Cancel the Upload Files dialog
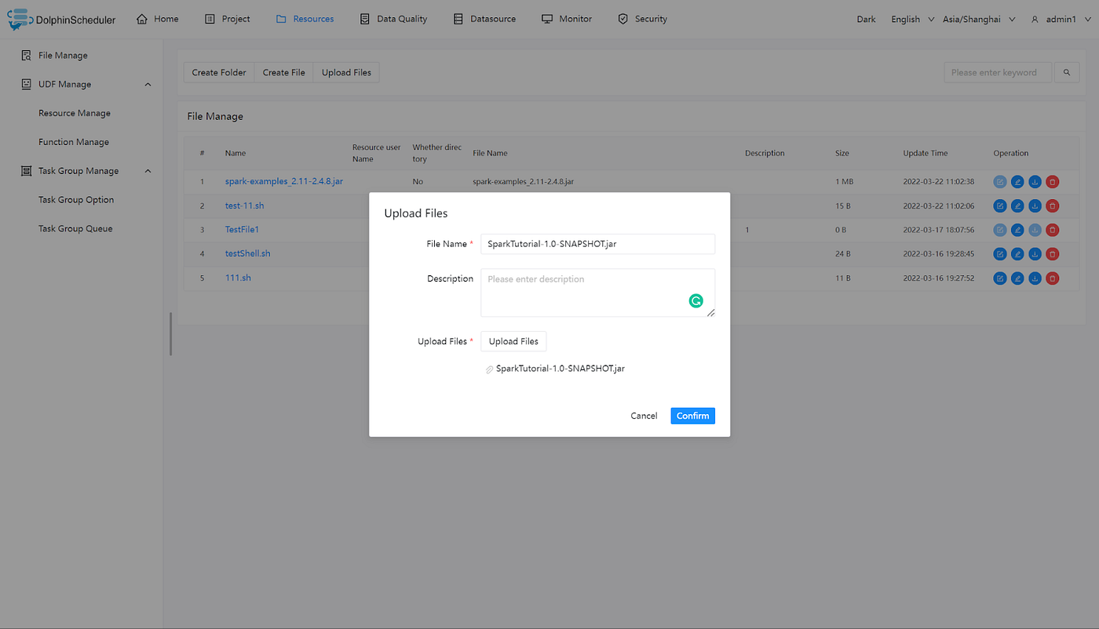 pos(644,416)
